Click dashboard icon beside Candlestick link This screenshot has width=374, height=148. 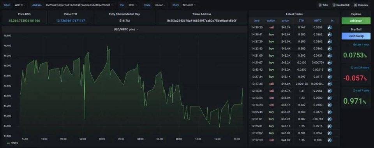334,5
